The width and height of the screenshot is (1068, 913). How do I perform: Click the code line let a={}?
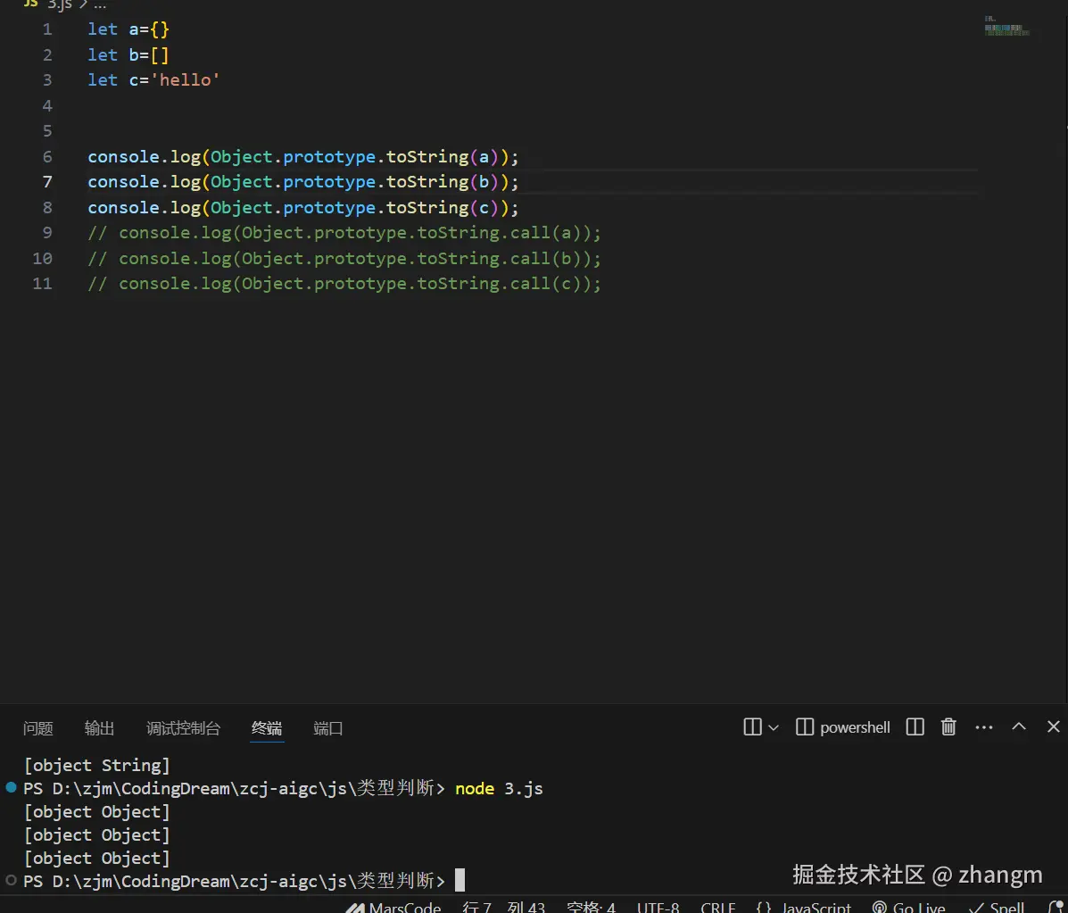tap(128, 29)
